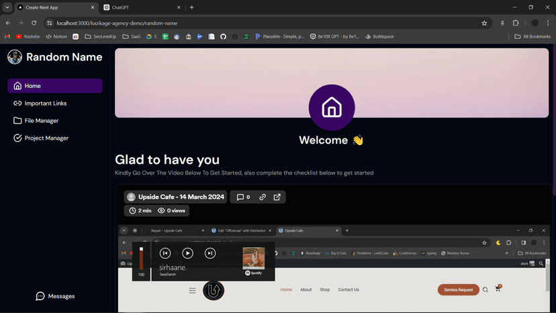Screen dimensions: 556x313
Task: Adjust the volume slider showing 100
Action: [141, 259]
